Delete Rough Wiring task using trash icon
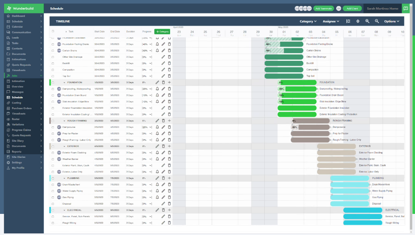The width and height of the screenshot is (415, 235). click(x=169, y=223)
